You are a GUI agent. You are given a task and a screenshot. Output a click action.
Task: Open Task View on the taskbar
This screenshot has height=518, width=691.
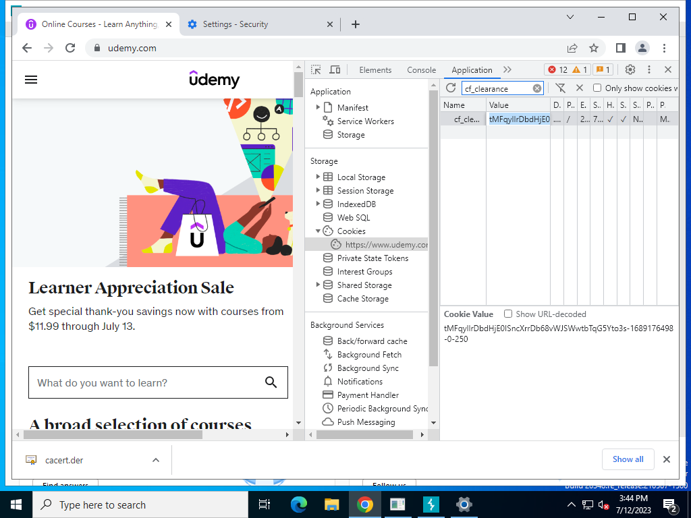click(x=264, y=505)
